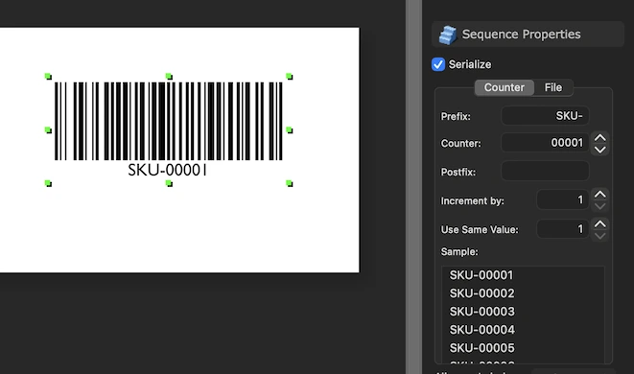Click the empty Postfix input field
634x374 pixels.
coord(545,171)
